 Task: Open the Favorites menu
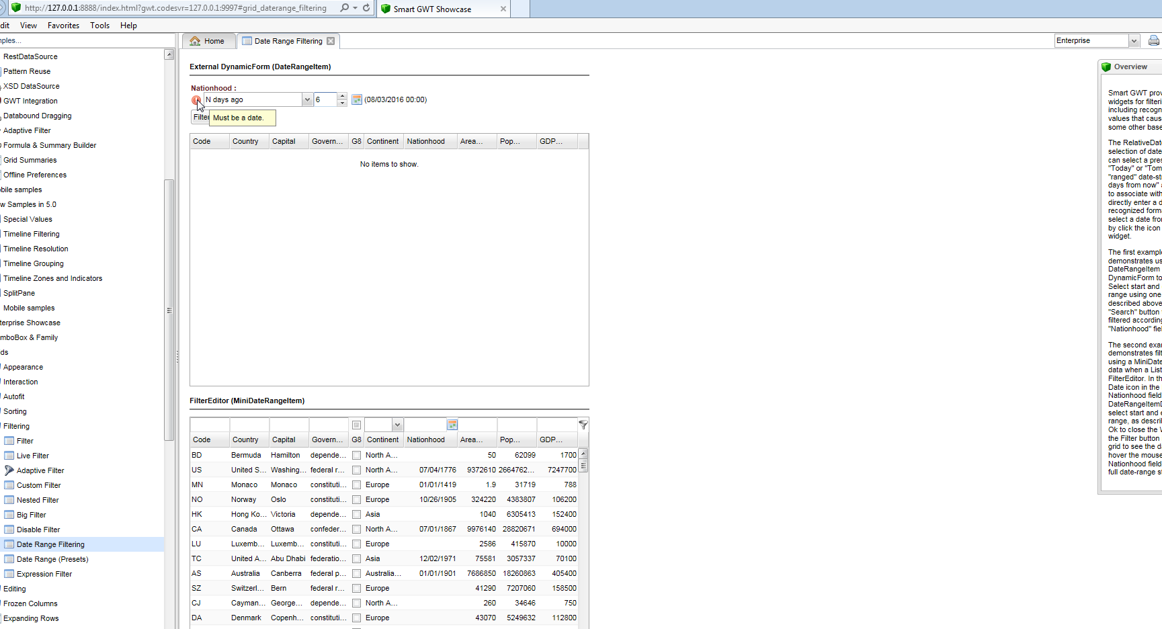click(x=63, y=26)
